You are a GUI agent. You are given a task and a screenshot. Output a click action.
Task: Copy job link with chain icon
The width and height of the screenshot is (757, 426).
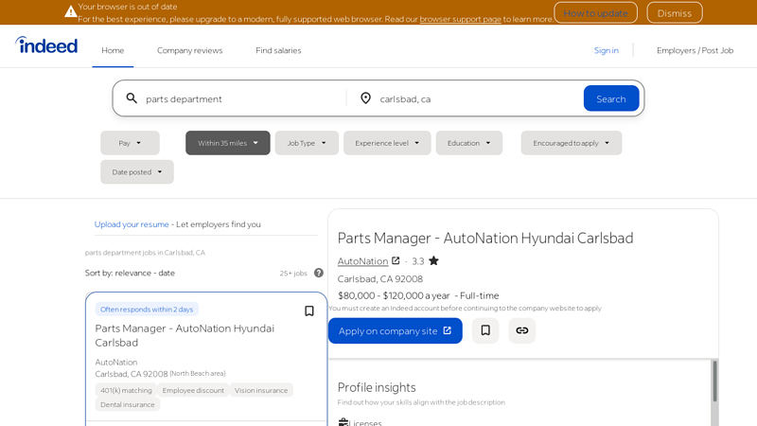(521, 330)
